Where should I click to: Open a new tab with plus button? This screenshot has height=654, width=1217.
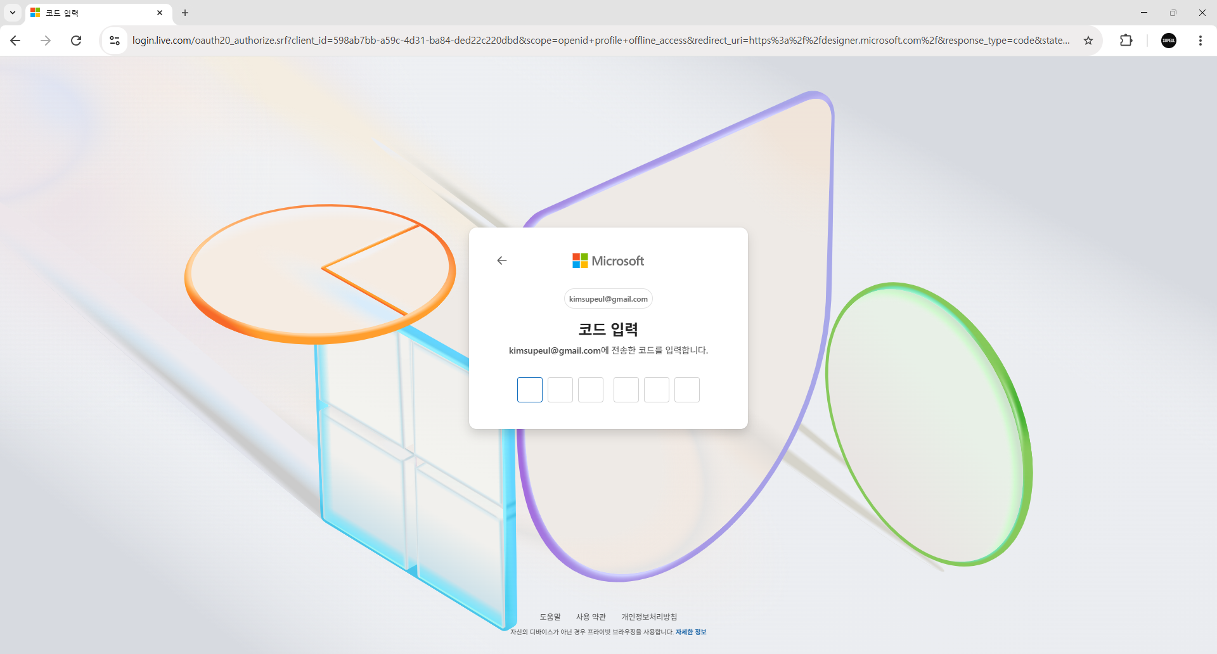[185, 13]
